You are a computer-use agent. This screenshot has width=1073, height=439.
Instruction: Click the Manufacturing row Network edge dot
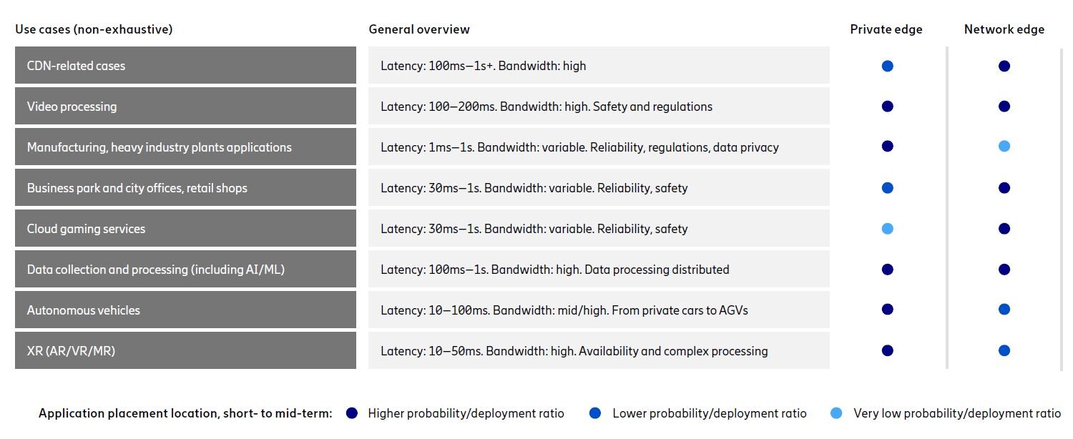[x=1004, y=147]
